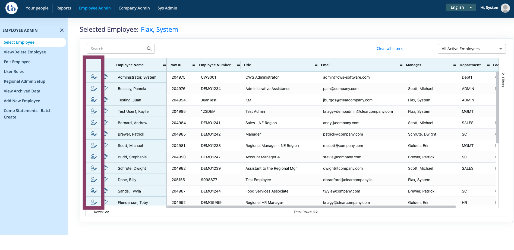The image size is (514, 250).
Task: Go to Company Admin tab
Action: coord(134,8)
